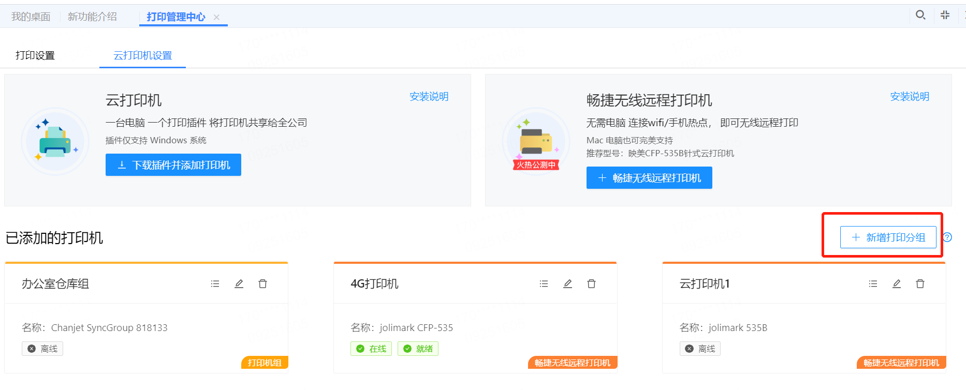966x390 pixels.
Task: Click 新增打印分组 button
Action: tap(888, 237)
